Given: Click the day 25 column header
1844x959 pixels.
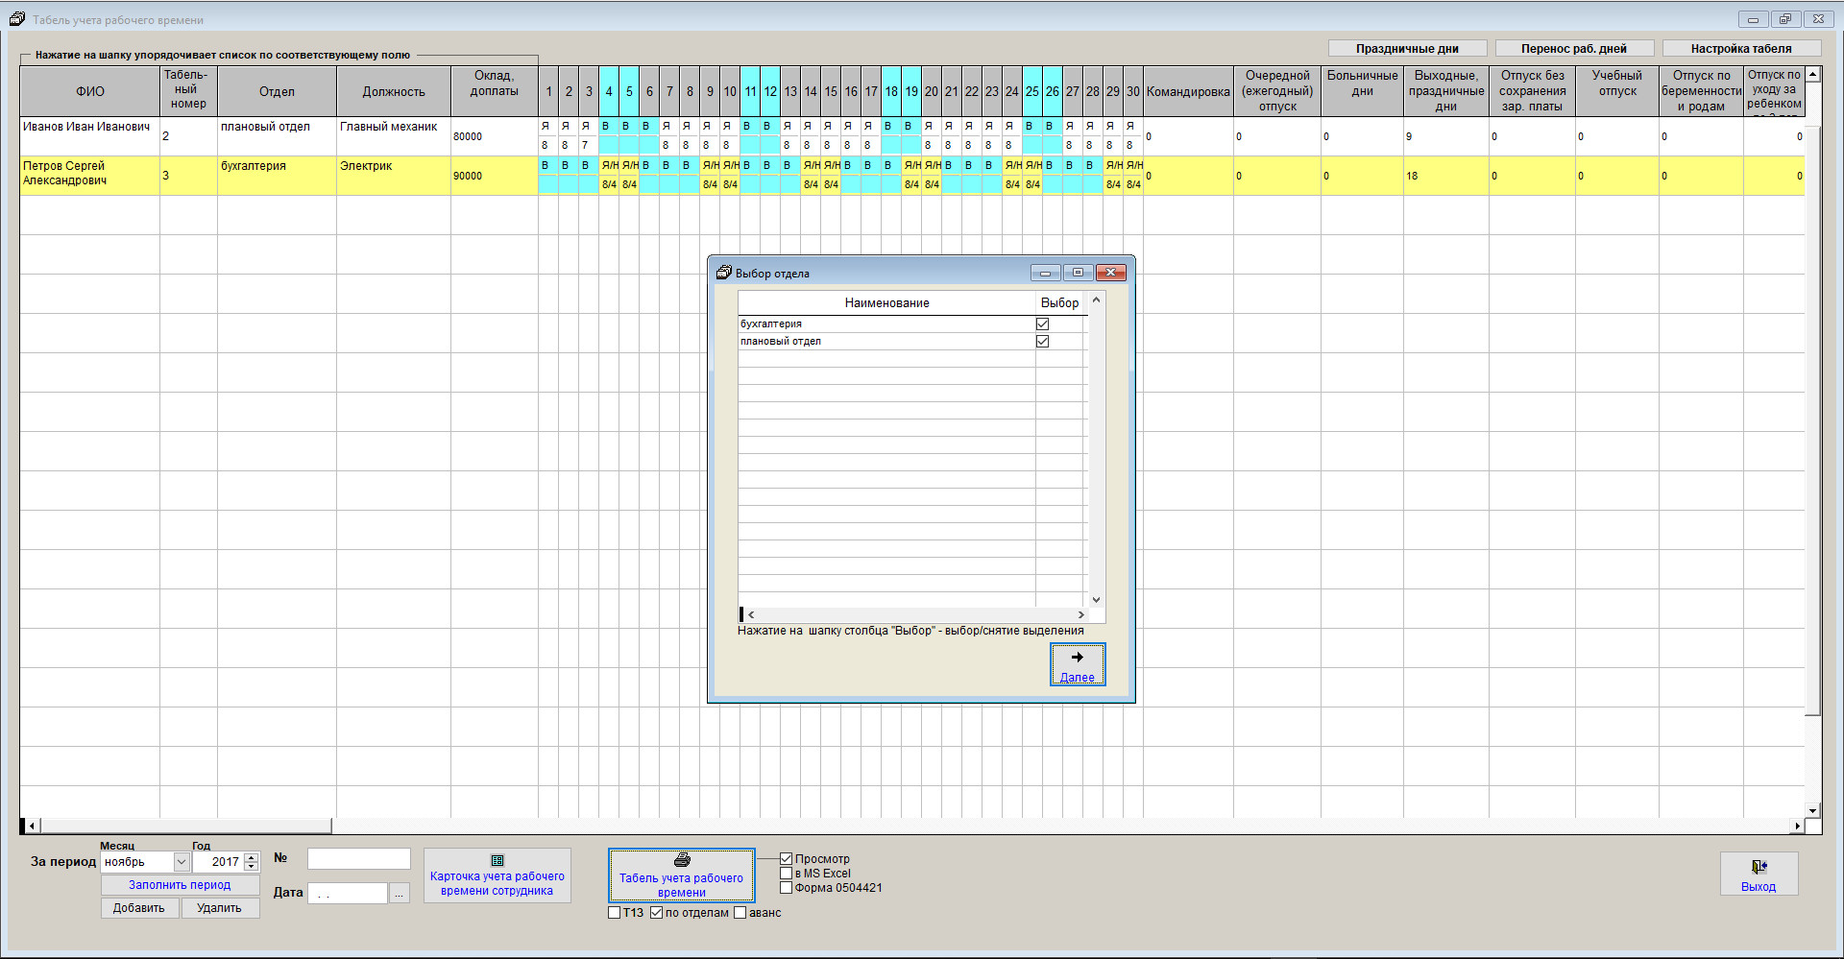Looking at the screenshot, I should click(1032, 91).
